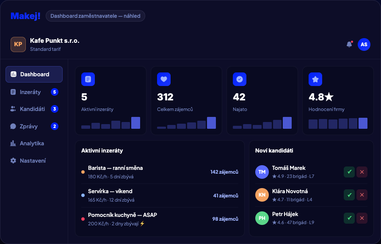Click the PH avatar of Petr Hájek
381x244 pixels.
coord(262,218)
